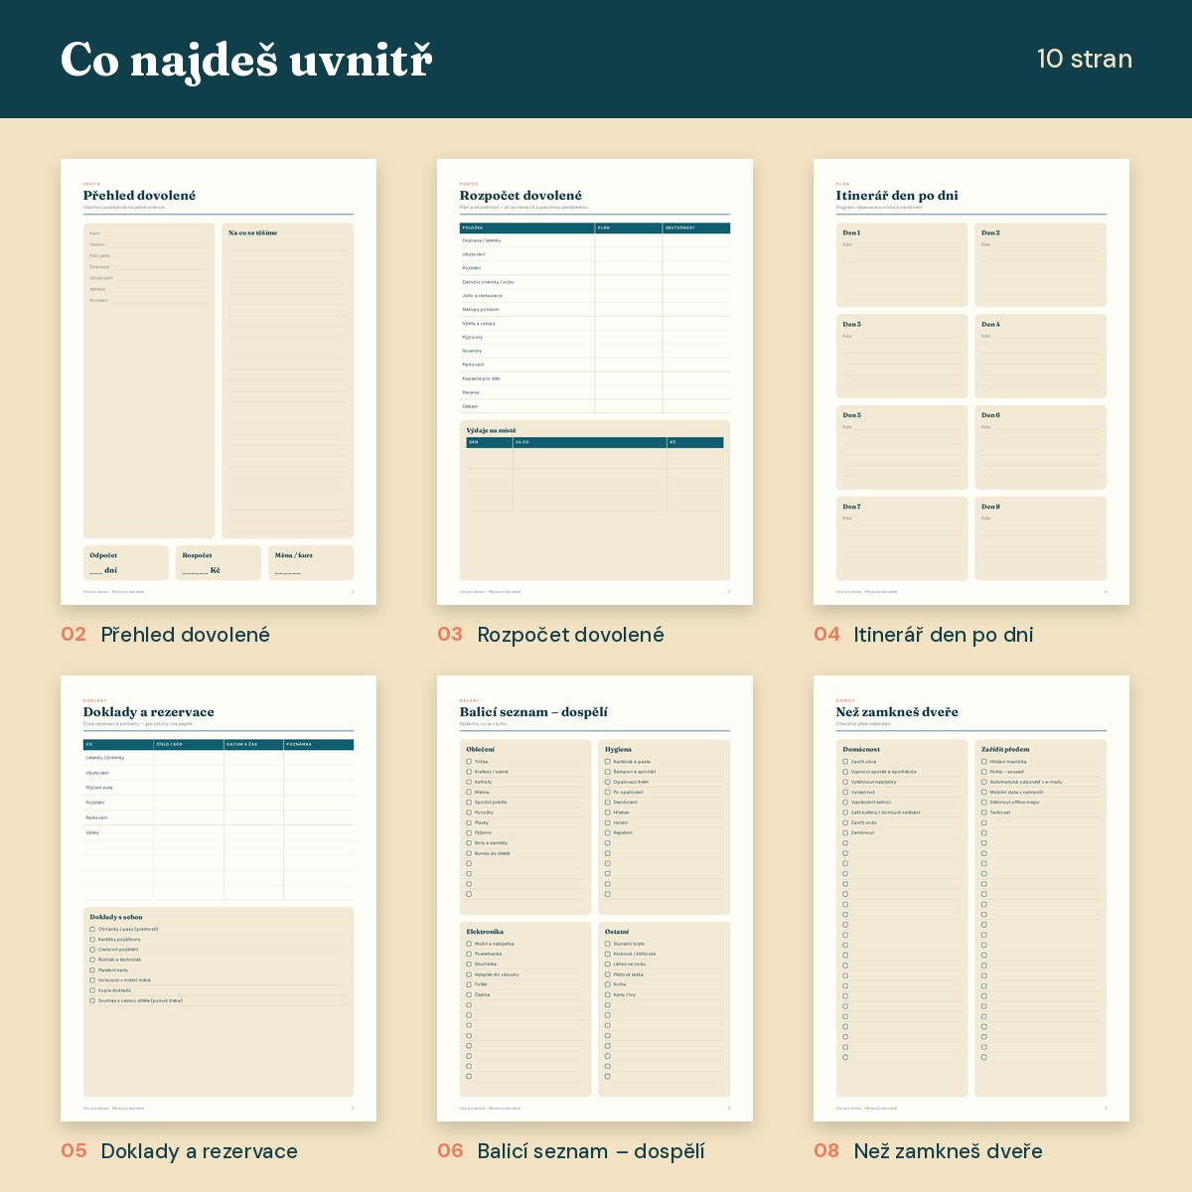Click the Den 8 card in itinerary
This screenshot has height=1192, width=1192.
pos(1040,538)
